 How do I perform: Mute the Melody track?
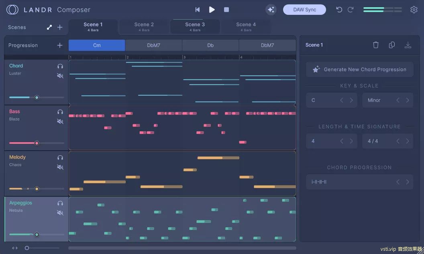(60, 167)
